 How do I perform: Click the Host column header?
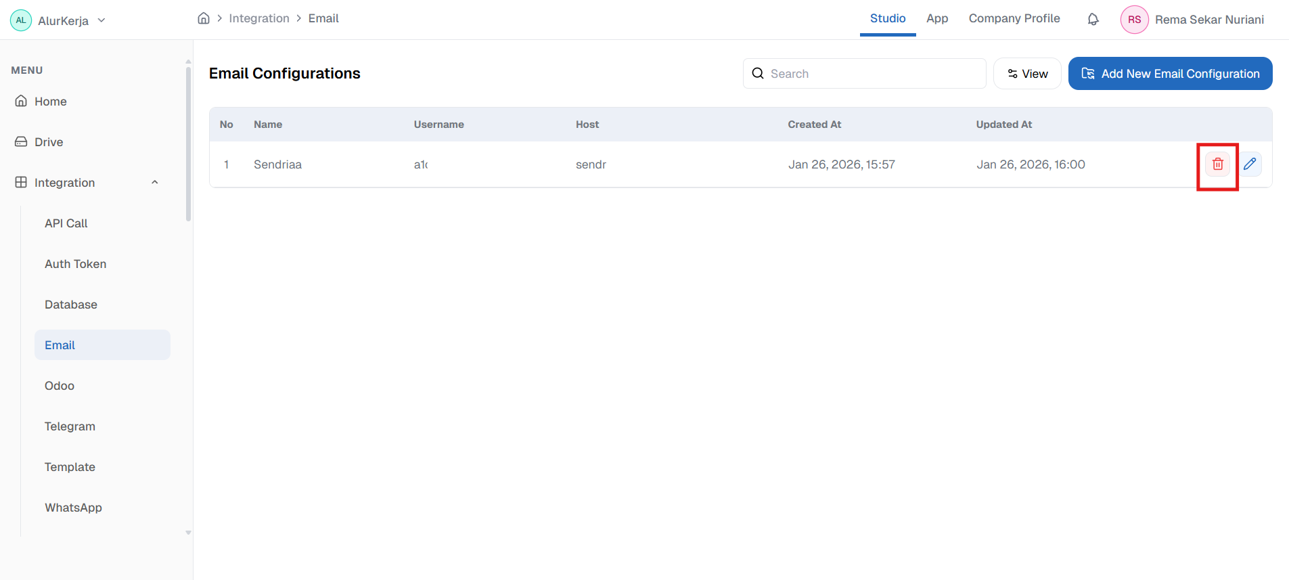[587, 125]
